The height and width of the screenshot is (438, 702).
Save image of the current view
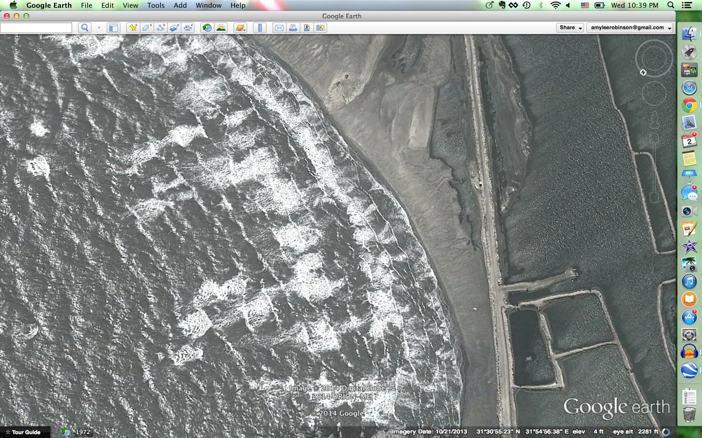pyautogui.click(x=306, y=28)
